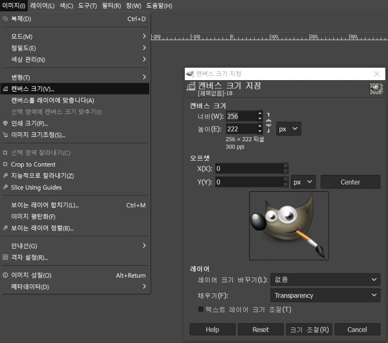This screenshot has width=388, height=343.
Task: Click the grid icon beside 격자 설정(R)
Action: [5, 257]
